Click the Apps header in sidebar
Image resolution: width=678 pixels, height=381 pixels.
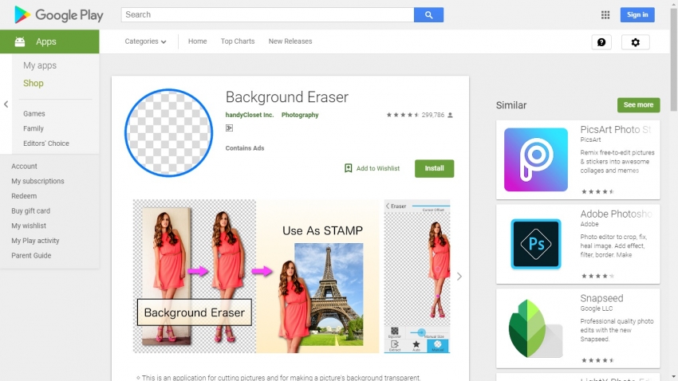(x=45, y=42)
